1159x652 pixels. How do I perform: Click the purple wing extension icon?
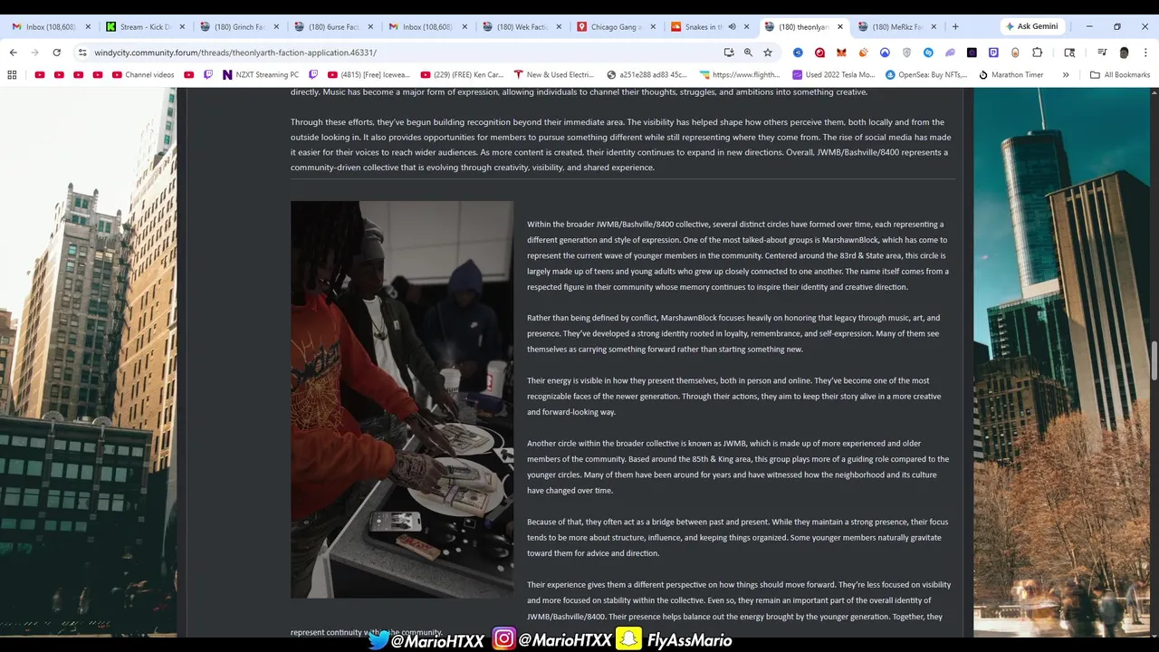click(x=950, y=53)
